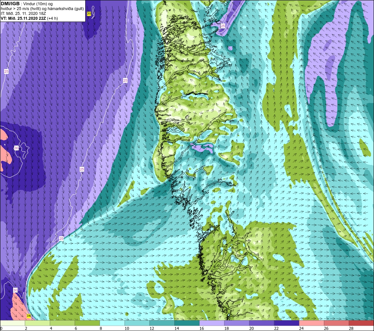This screenshot has height=331, width=374.
Task: Click the yellow "30" max gust label
Action: 89,14
